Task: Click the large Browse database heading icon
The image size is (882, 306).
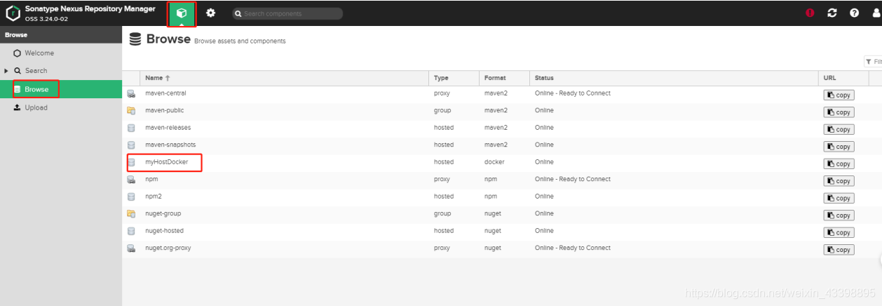Action: (x=136, y=39)
